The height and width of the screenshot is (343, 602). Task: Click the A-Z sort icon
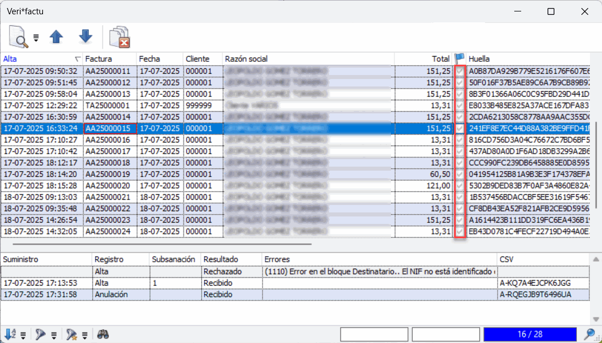click(10, 334)
